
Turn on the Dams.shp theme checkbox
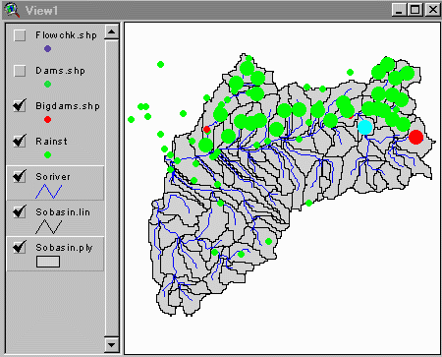[20, 71]
